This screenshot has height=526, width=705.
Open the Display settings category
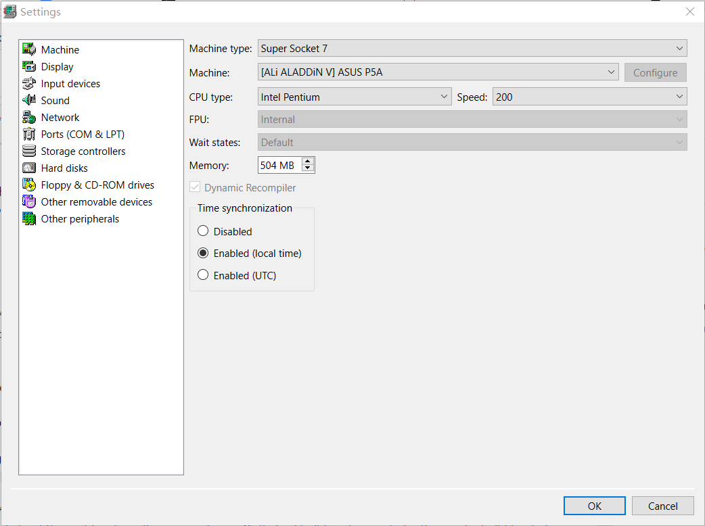click(x=57, y=66)
